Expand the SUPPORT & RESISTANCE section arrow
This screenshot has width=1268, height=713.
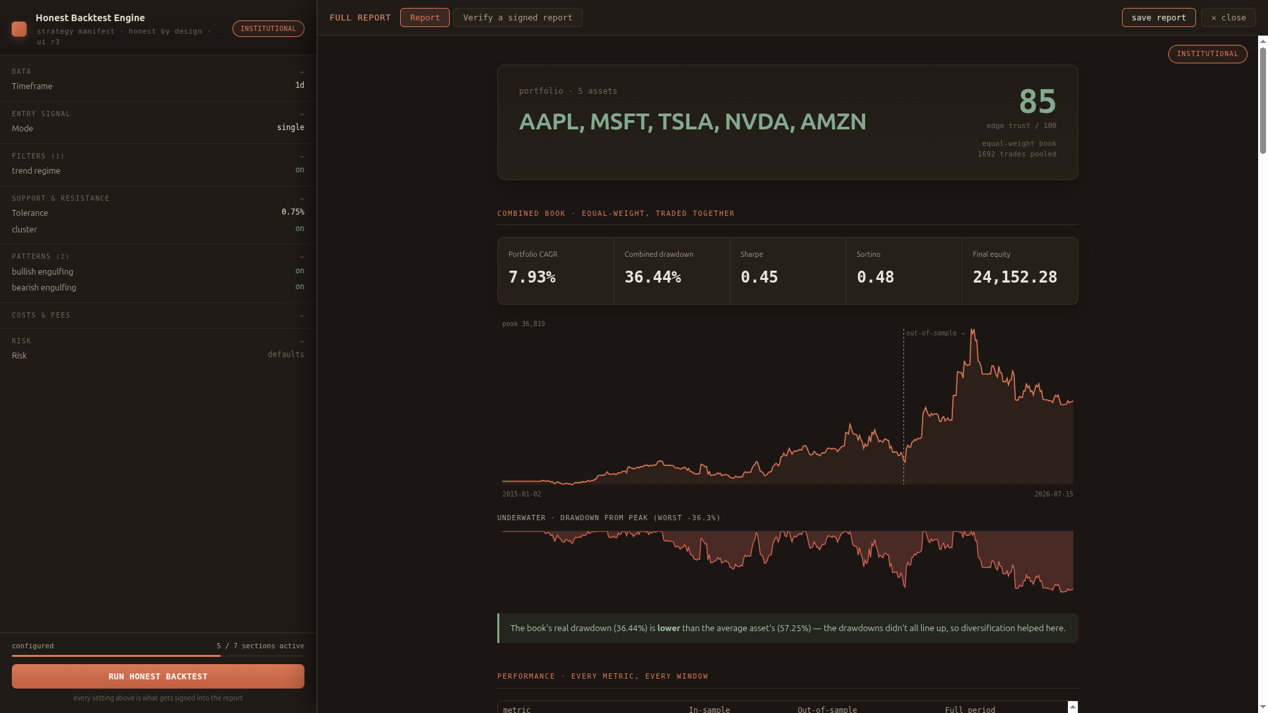(x=302, y=199)
